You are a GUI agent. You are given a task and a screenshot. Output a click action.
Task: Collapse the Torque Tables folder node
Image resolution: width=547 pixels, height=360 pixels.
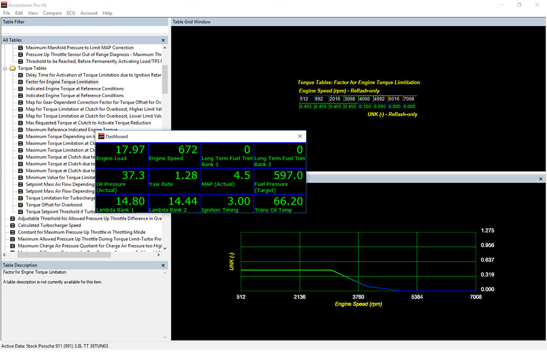tap(5, 69)
